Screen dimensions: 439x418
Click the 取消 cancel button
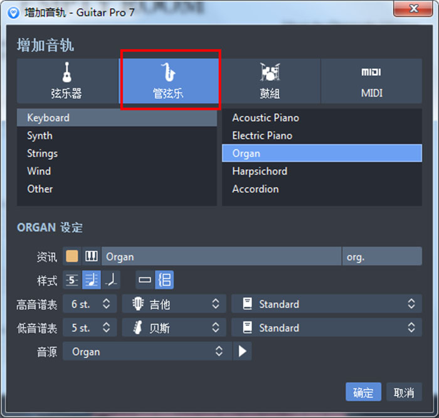pyautogui.click(x=404, y=392)
